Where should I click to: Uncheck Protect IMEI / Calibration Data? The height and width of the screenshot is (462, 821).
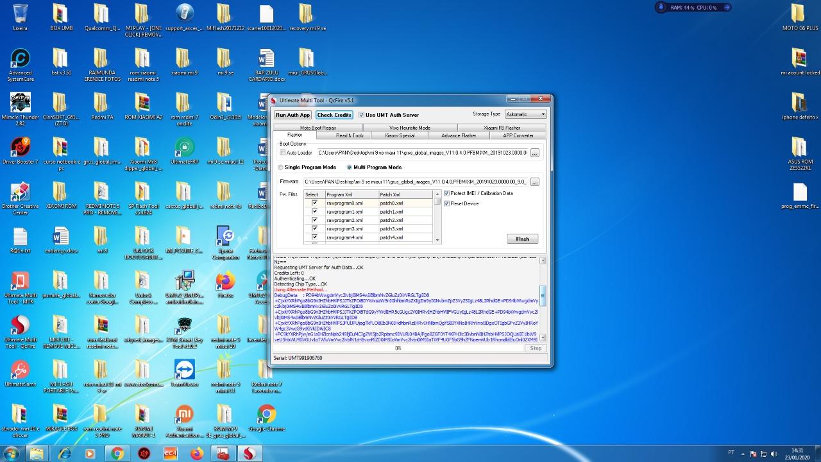(447, 193)
